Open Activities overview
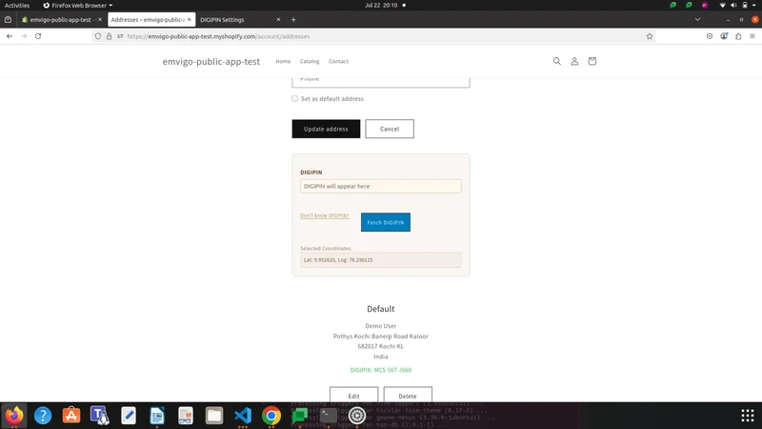The image size is (762, 429). 17,6
